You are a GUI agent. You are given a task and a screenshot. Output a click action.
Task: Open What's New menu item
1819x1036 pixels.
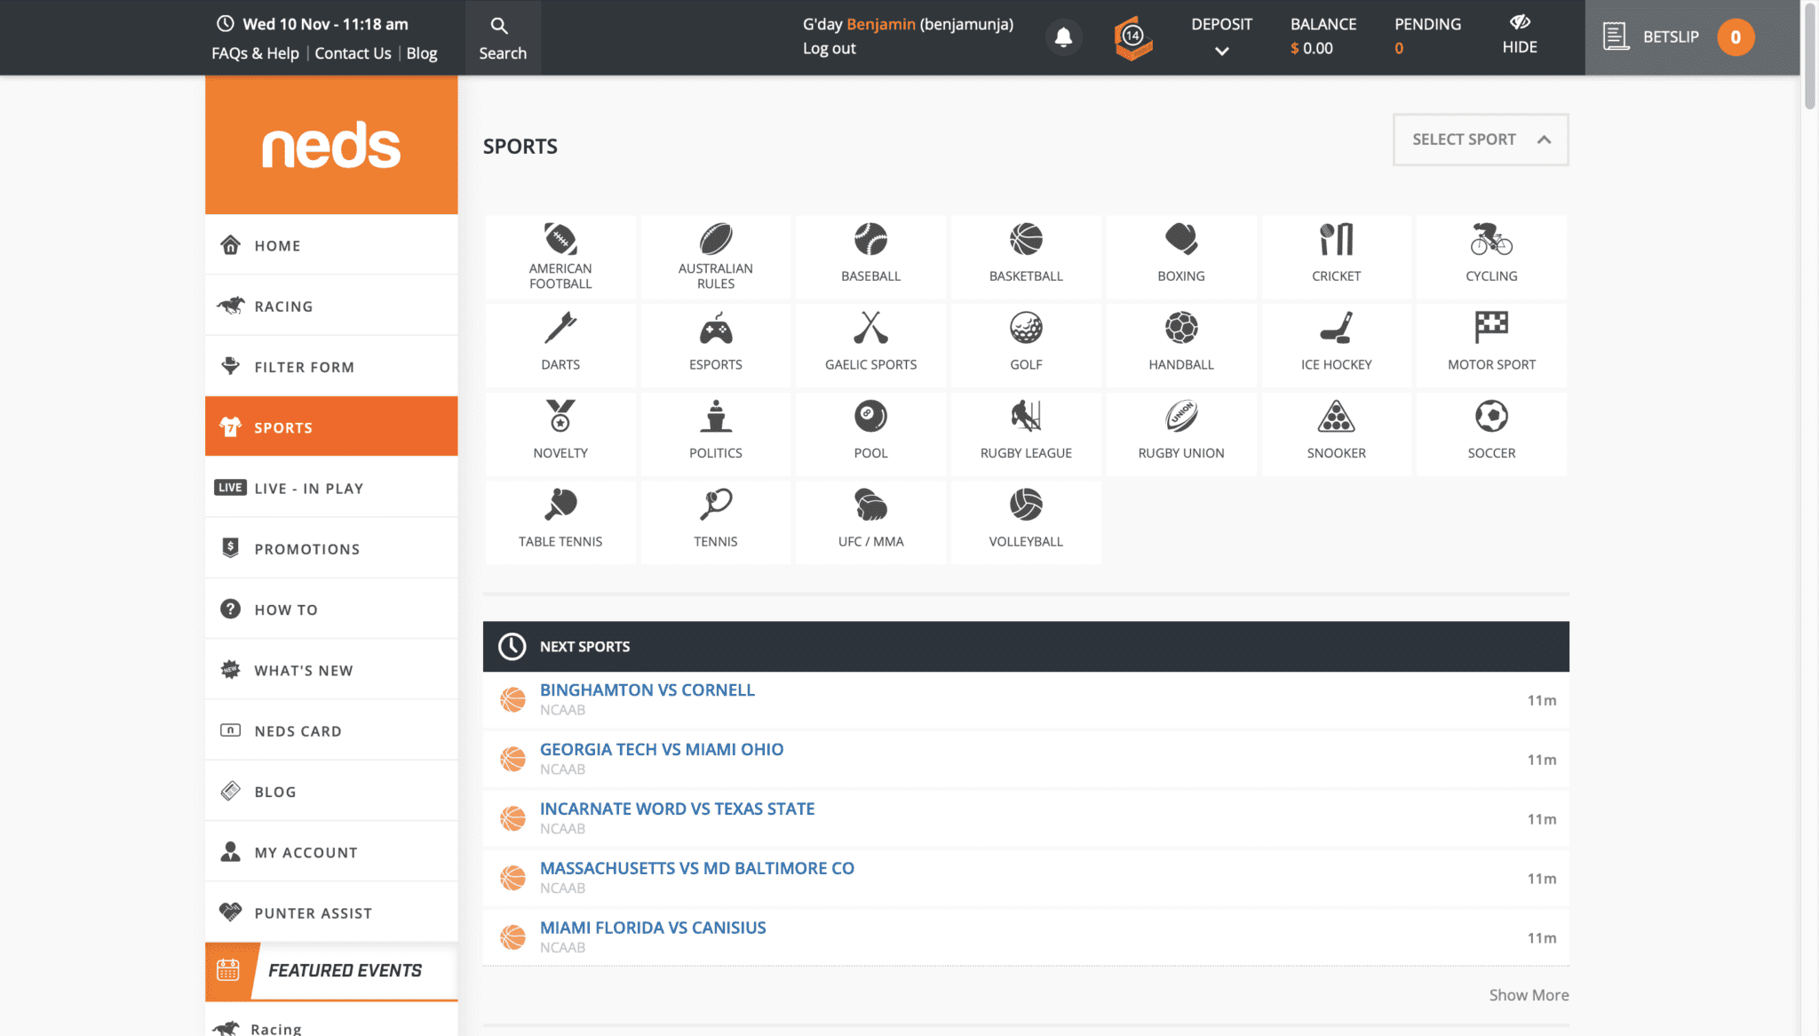pyautogui.click(x=331, y=670)
